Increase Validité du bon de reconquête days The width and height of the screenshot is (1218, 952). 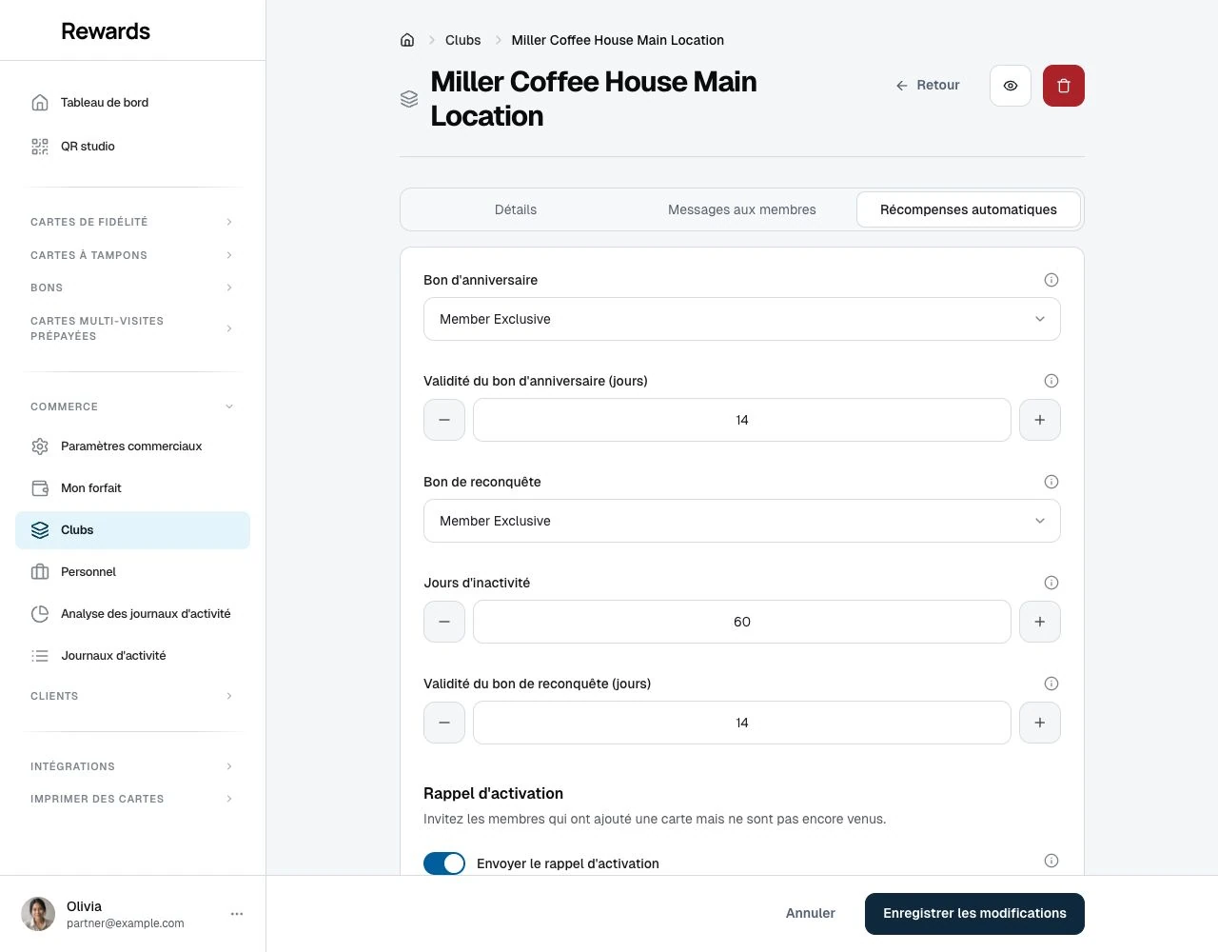tap(1040, 723)
